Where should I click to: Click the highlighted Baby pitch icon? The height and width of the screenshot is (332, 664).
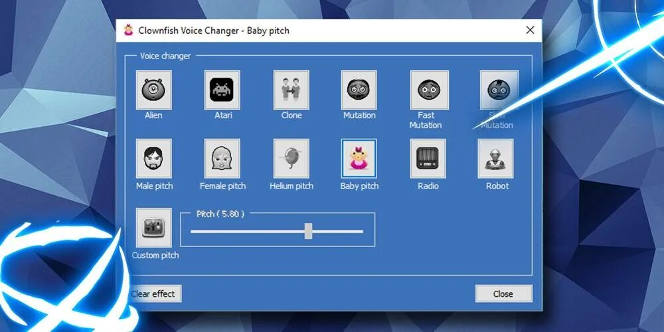click(359, 159)
